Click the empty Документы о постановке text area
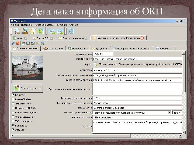 (x=137, y=89)
